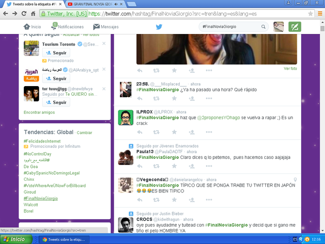
Task: Follow Tourism Toronto with Seguir button
Action: (x=56, y=53)
